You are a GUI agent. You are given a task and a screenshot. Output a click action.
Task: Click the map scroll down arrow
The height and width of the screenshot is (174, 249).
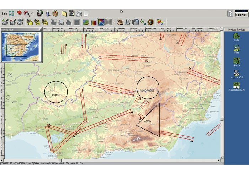222,157
